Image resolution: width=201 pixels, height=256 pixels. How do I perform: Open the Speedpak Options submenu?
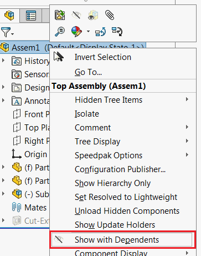click(123, 155)
